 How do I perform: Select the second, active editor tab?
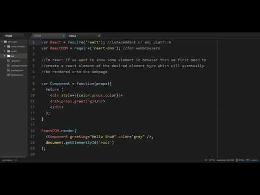click(84, 36)
